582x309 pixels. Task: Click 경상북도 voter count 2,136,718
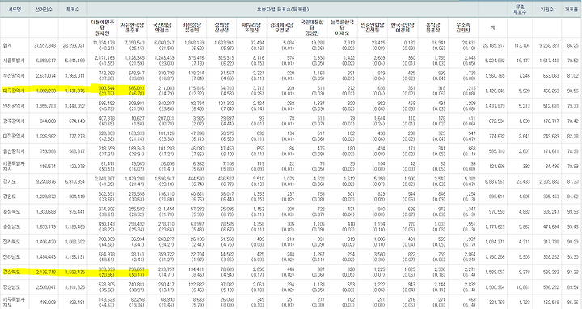pyautogui.click(x=46, y=273)
